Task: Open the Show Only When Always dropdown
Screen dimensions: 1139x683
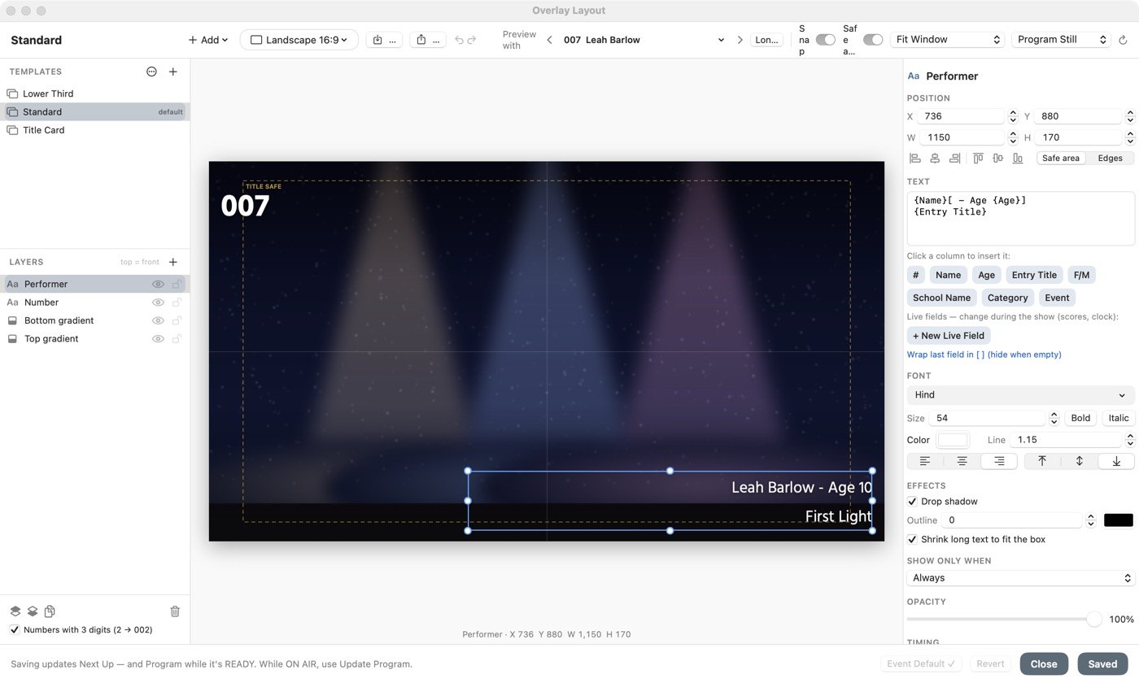Action: pyautogui.click(x=1020, y=578)
